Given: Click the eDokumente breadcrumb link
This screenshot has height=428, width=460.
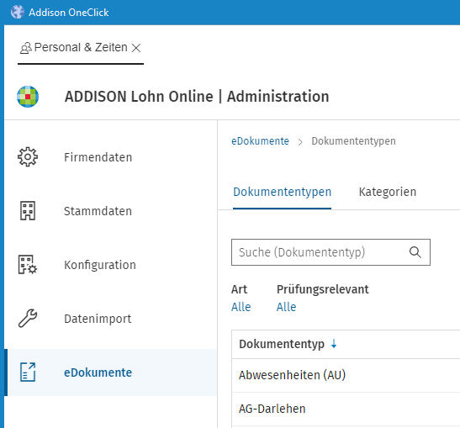Looking at the screenshot, I should [260, 141].
